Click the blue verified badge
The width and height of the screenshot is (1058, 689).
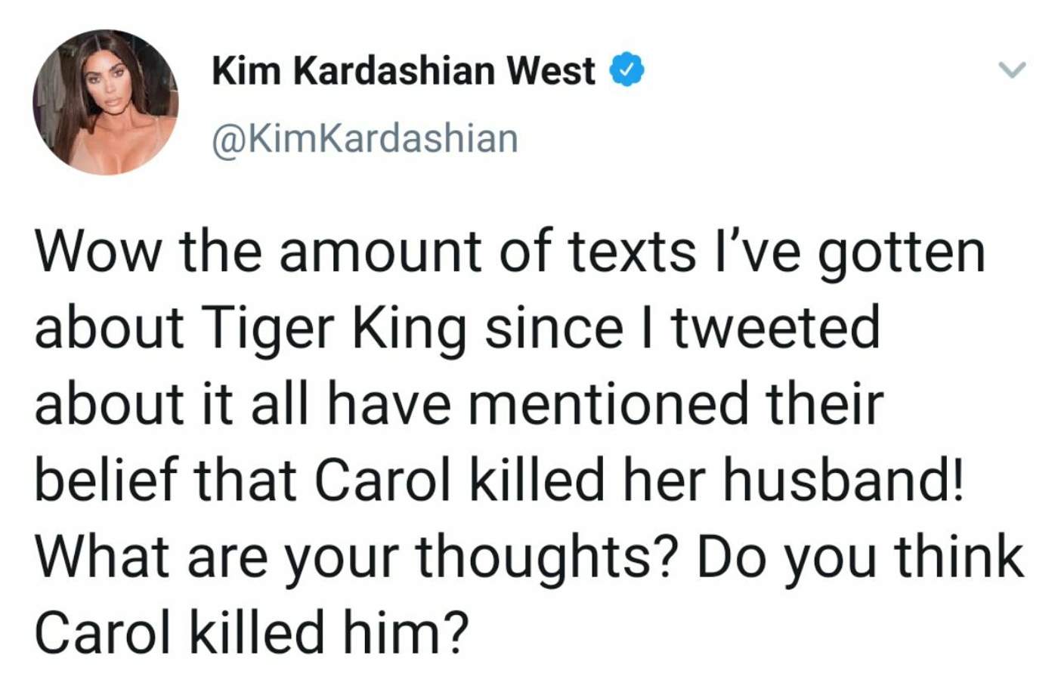click(626, 70)
